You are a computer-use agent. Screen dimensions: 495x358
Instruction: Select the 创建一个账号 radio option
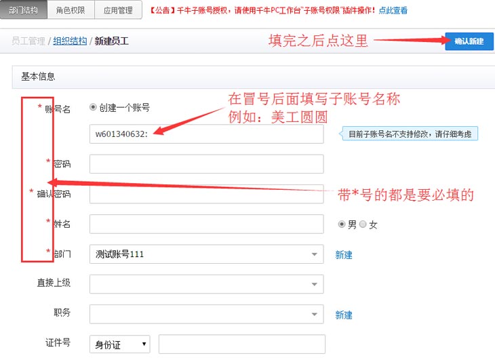pyautogui.click(x=93, y=107)
